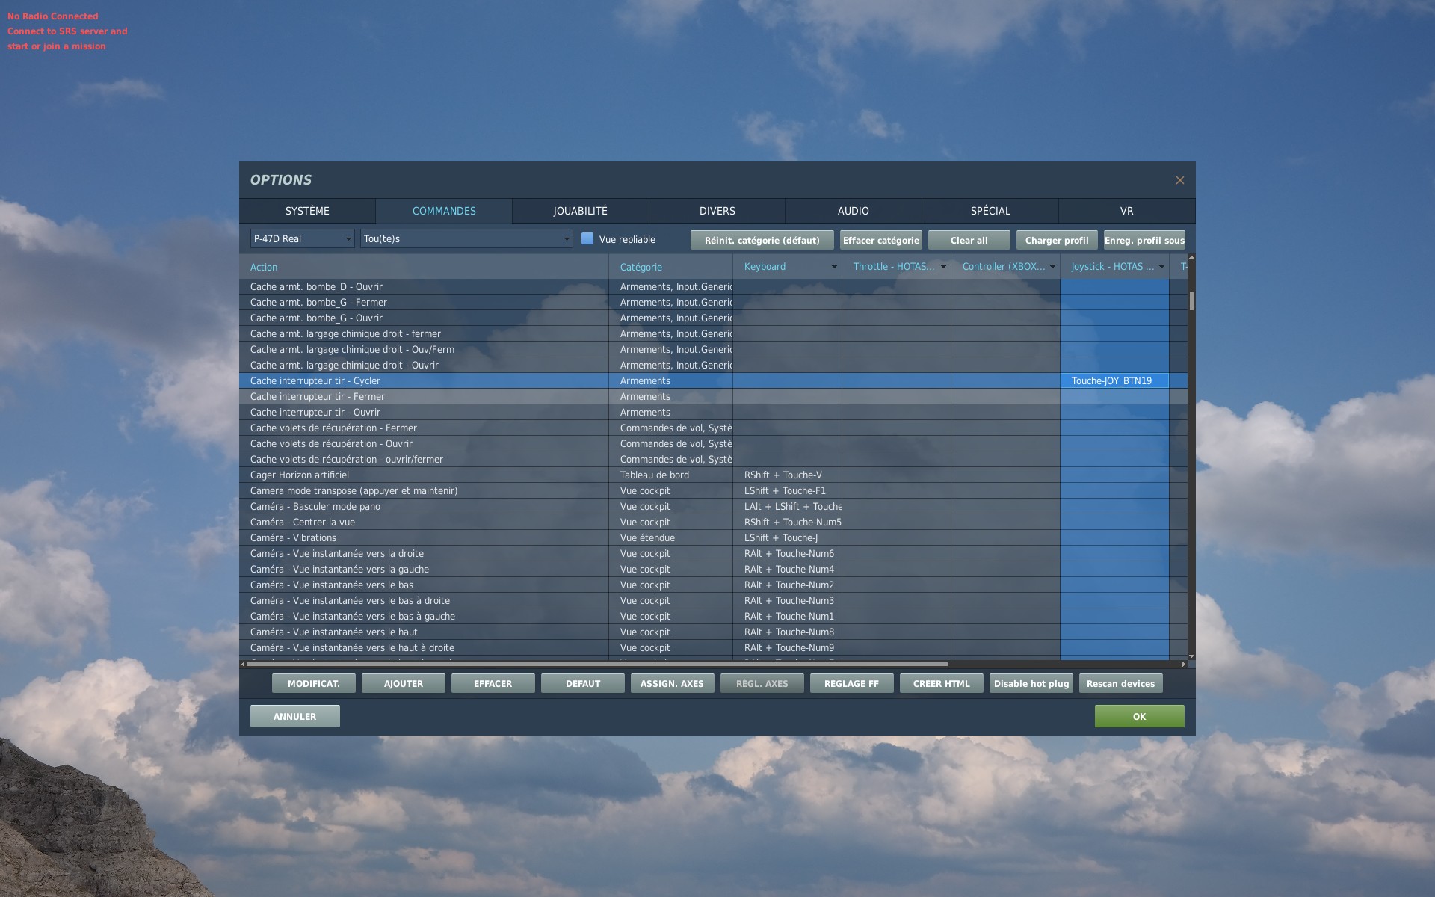Click keyboard binding RShift + Touche-V
The image size is (1435, 897).
(787, 475)
